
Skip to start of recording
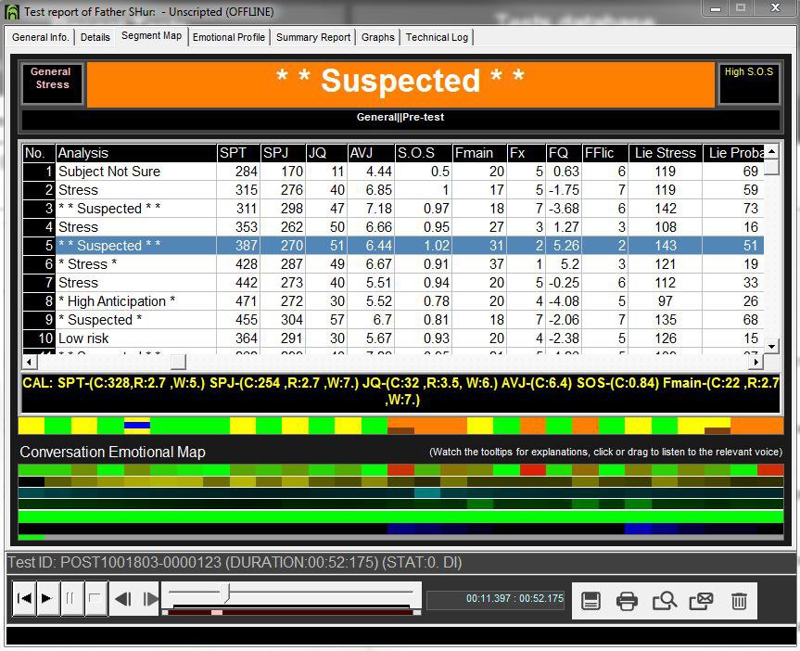point(23,598)
